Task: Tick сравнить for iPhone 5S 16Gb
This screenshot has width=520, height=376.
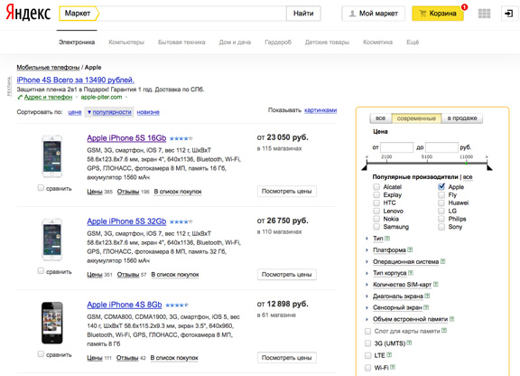Action: click(41, 188)
